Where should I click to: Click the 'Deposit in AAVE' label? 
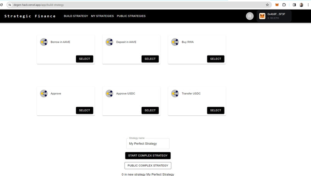pyautogui.click(x=126, y=42)
